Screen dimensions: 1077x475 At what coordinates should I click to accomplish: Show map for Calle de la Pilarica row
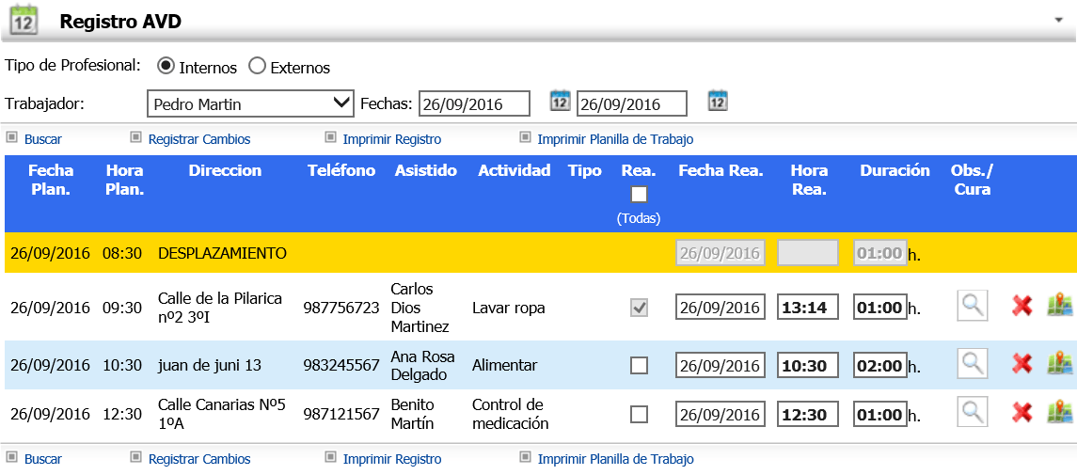[1060, 306]
